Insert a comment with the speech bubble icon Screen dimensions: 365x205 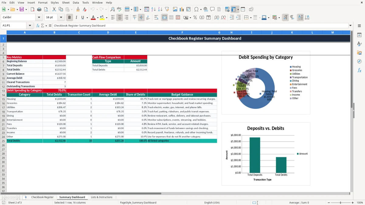pyautogui.click(x=212, y=9)
